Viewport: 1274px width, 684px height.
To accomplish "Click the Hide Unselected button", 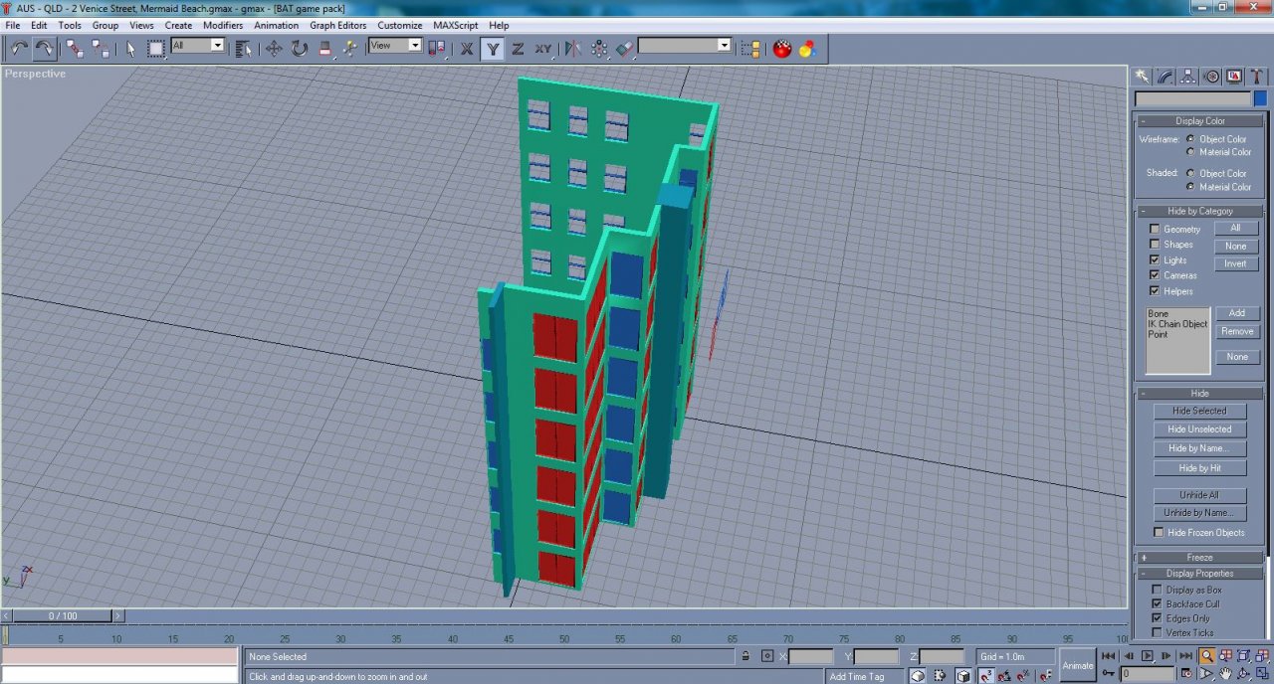I will point(1199,429).
